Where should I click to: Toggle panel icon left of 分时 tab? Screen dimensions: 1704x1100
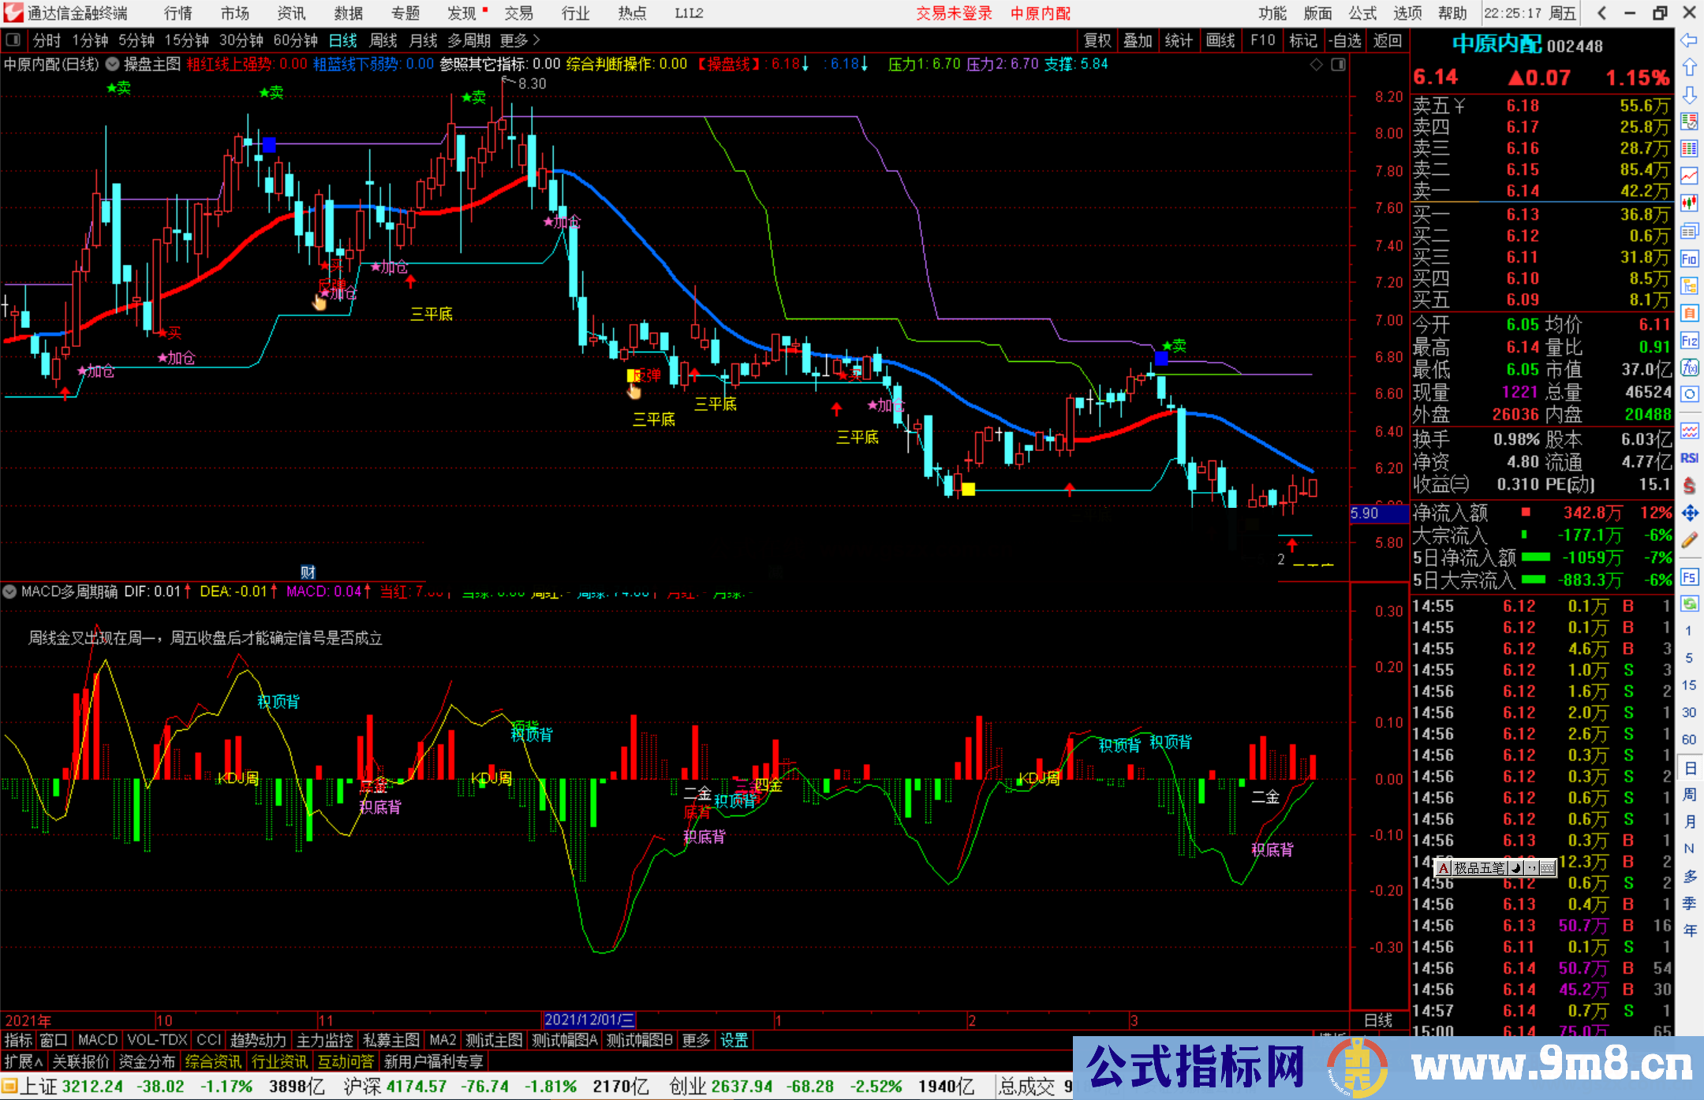[13, 39]
